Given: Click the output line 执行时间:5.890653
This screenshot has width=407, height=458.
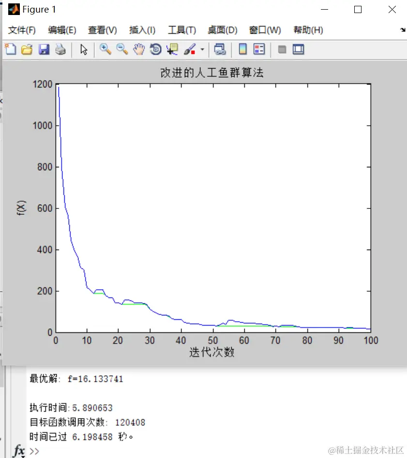Looking at the screenshot, I should click(x=71, y=408).
